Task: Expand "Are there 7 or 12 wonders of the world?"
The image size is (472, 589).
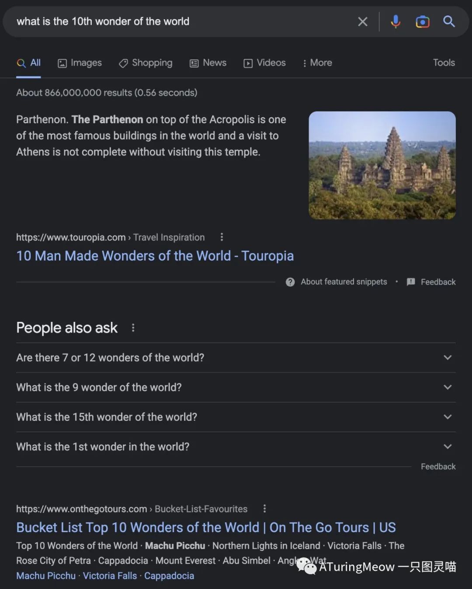Action: point(236,358)
